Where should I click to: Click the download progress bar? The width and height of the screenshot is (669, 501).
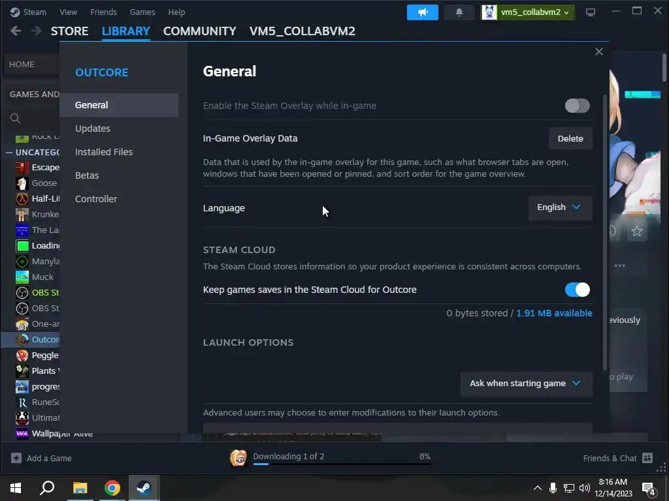point(342,464)
